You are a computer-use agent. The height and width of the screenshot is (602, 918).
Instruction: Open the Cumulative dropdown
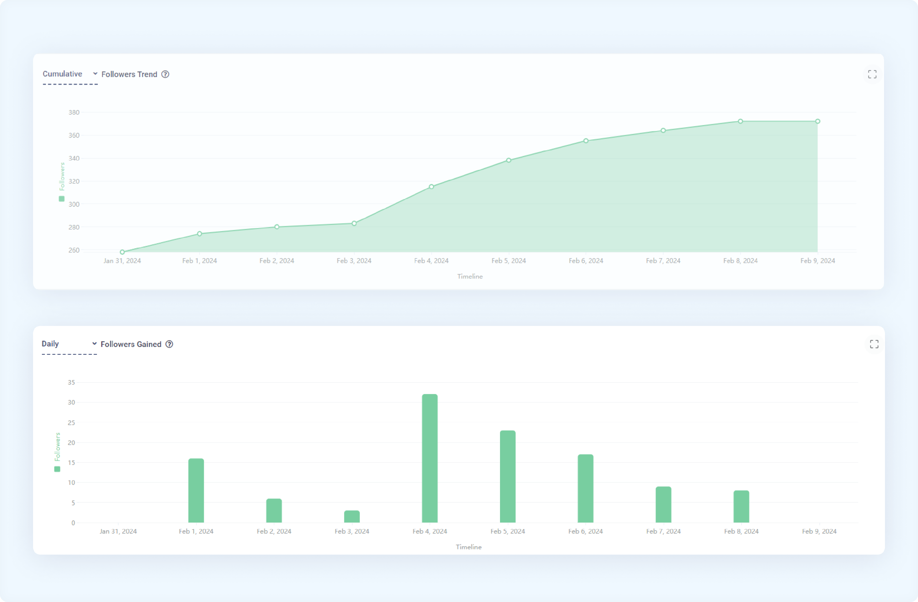click(70, 74)
